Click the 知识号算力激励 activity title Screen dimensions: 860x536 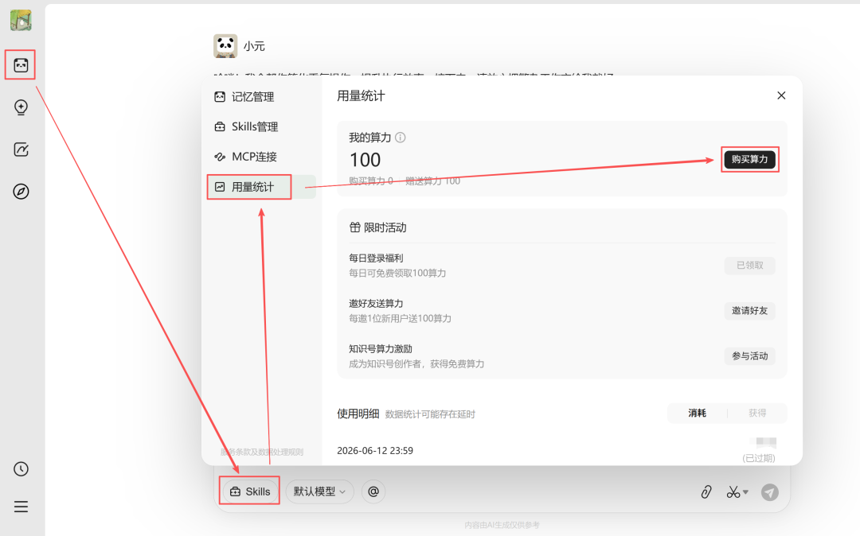[x=381, y=349]
